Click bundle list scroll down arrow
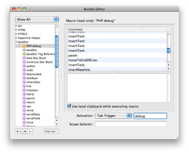The image size is (189, 153). coord(57,124)
